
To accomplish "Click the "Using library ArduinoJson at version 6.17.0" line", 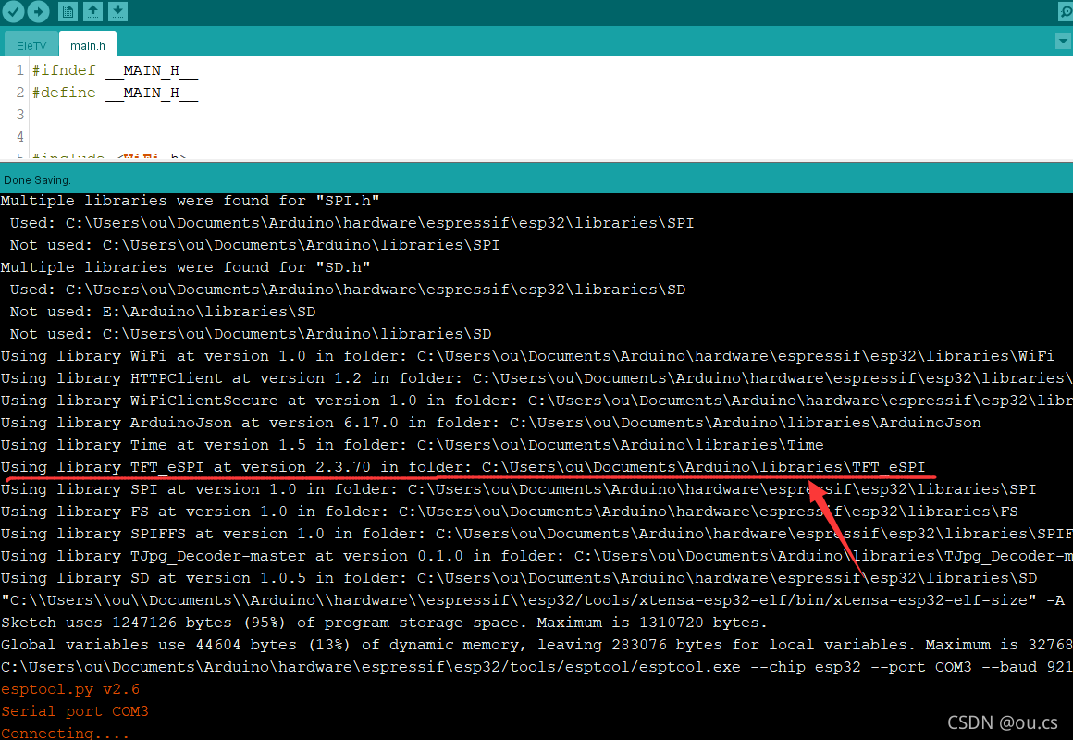I will [490, 423].
